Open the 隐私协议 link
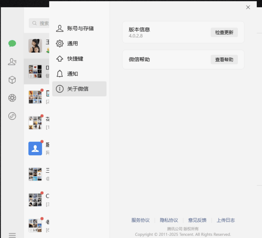Viewport: 262px width, 238px height. (x=169, y=220)
